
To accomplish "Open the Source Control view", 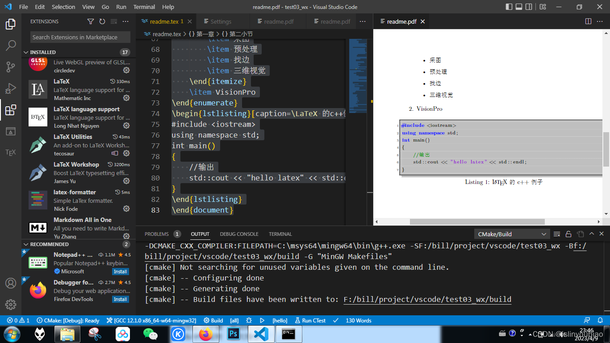I will [11, 67].
